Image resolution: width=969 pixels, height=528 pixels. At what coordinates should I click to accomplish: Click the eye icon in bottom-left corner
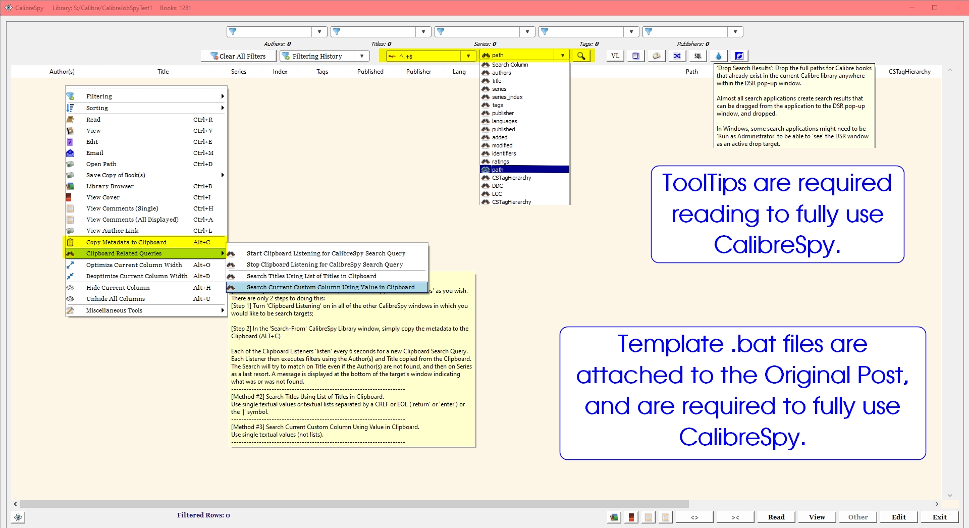[18, 517]
